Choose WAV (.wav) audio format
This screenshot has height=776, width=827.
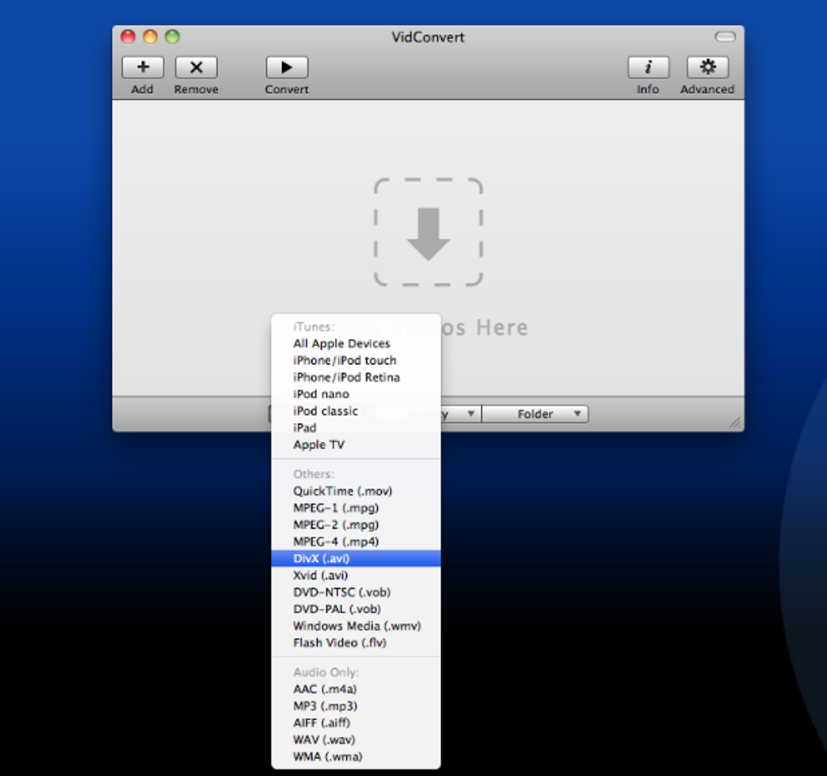point(356,740)
